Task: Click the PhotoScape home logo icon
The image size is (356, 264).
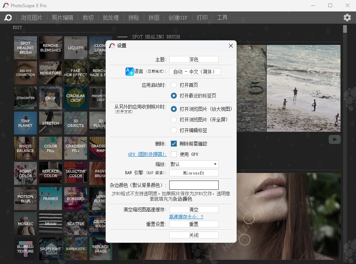Action: pos(8,18)
